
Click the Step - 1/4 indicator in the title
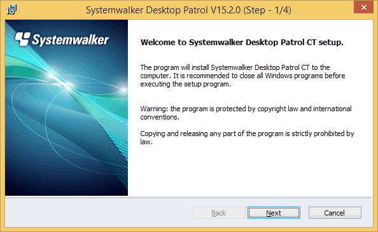267,10
